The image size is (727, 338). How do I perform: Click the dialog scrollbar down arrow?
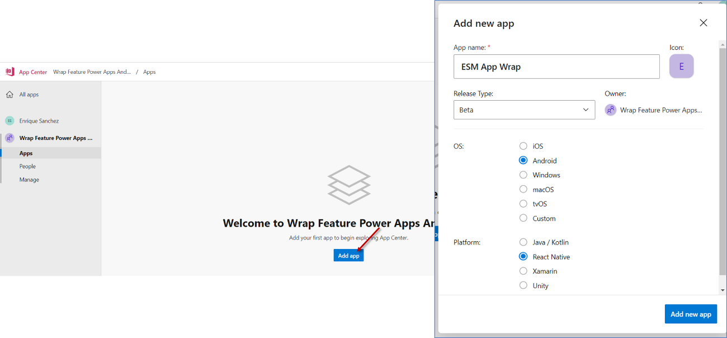pyautogui.click(x=723, y=290)
